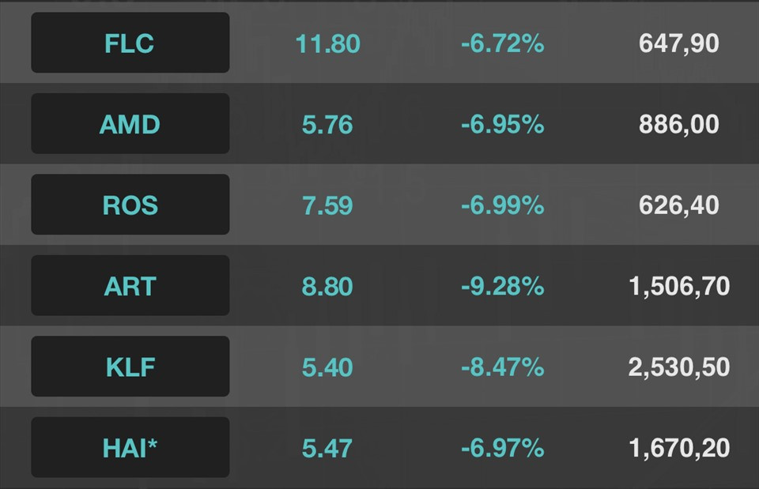Screen dimensions: 759x489
Task: Click KLF price 5.40
Action: click(x=327, y=367)
